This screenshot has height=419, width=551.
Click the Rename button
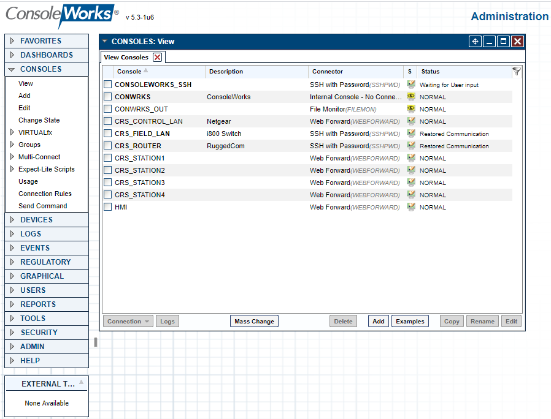[482, 321]
